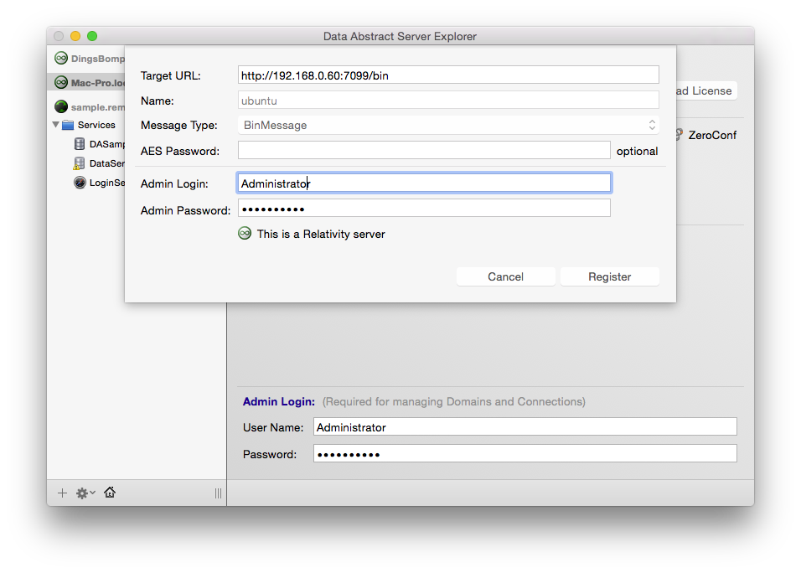Focus the dialog's Admin Password field
This screenshot has width=801, height=573.
pyautogui.click(x=424, y=209)
